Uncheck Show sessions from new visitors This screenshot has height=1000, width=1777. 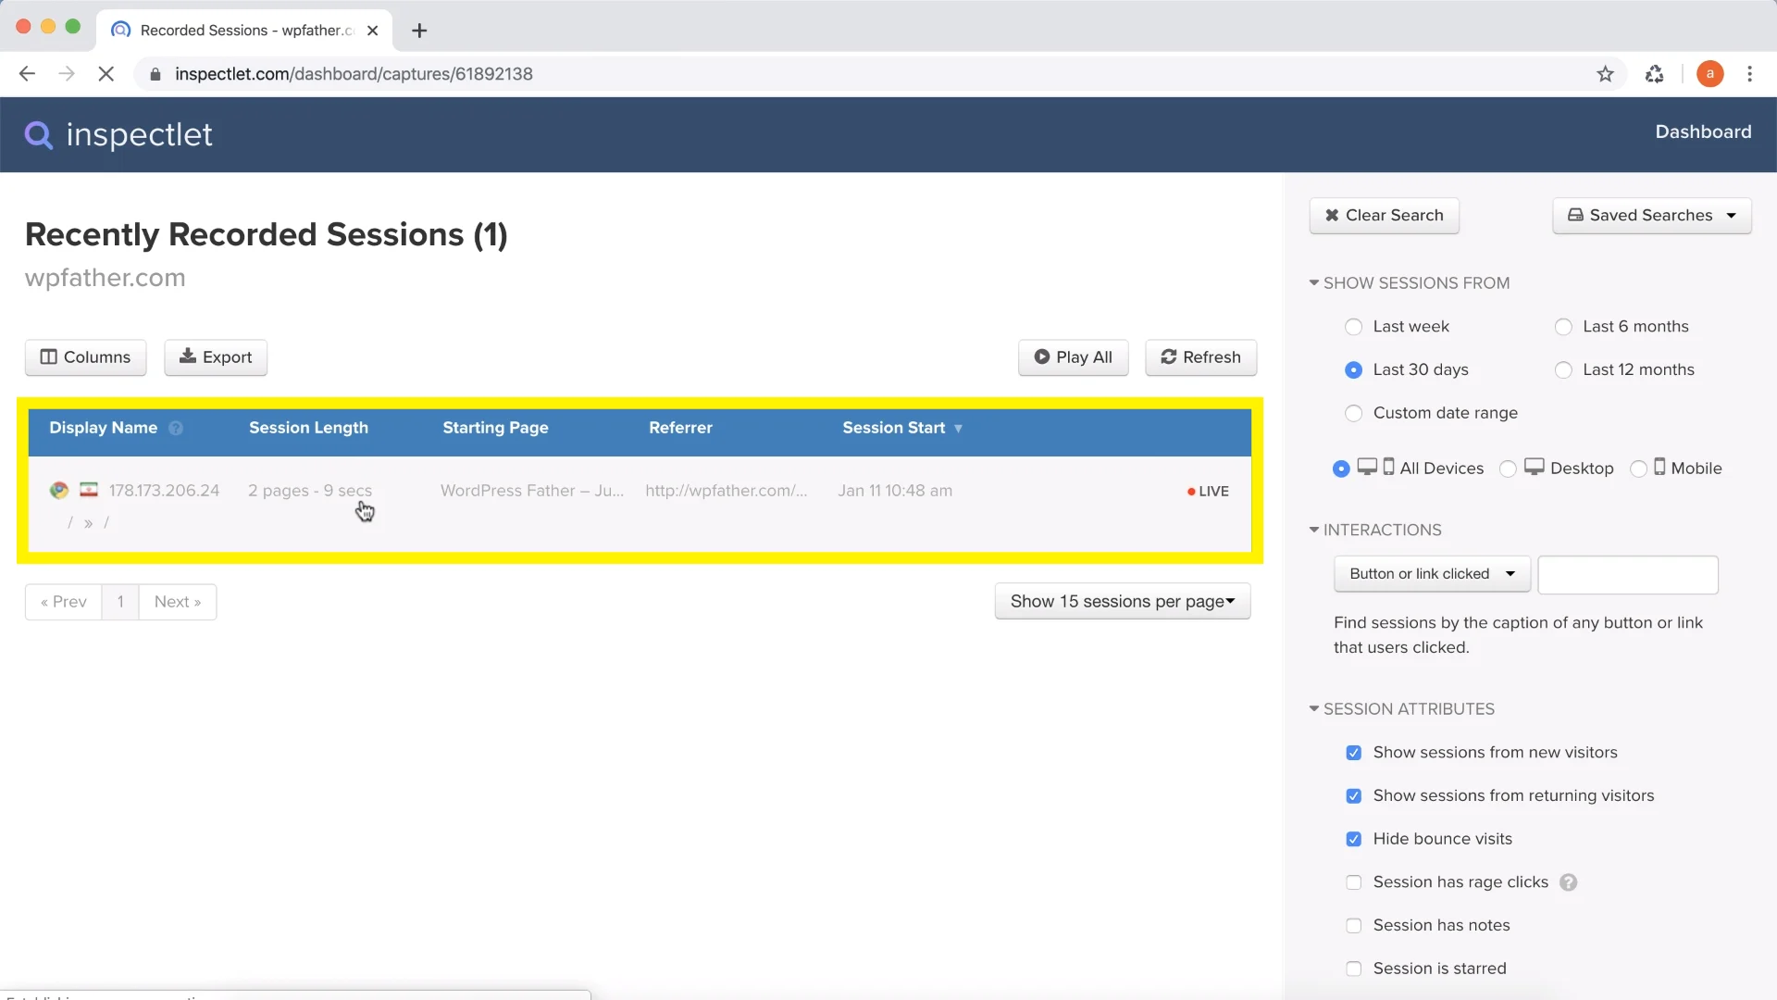1353,753
